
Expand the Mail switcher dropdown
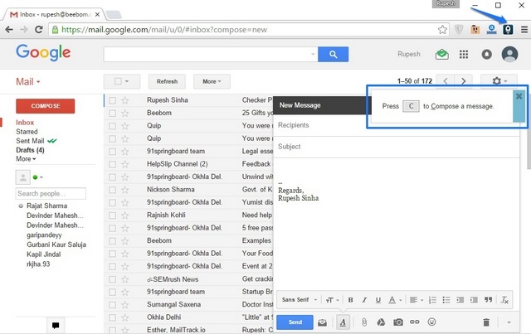point(27,82)
